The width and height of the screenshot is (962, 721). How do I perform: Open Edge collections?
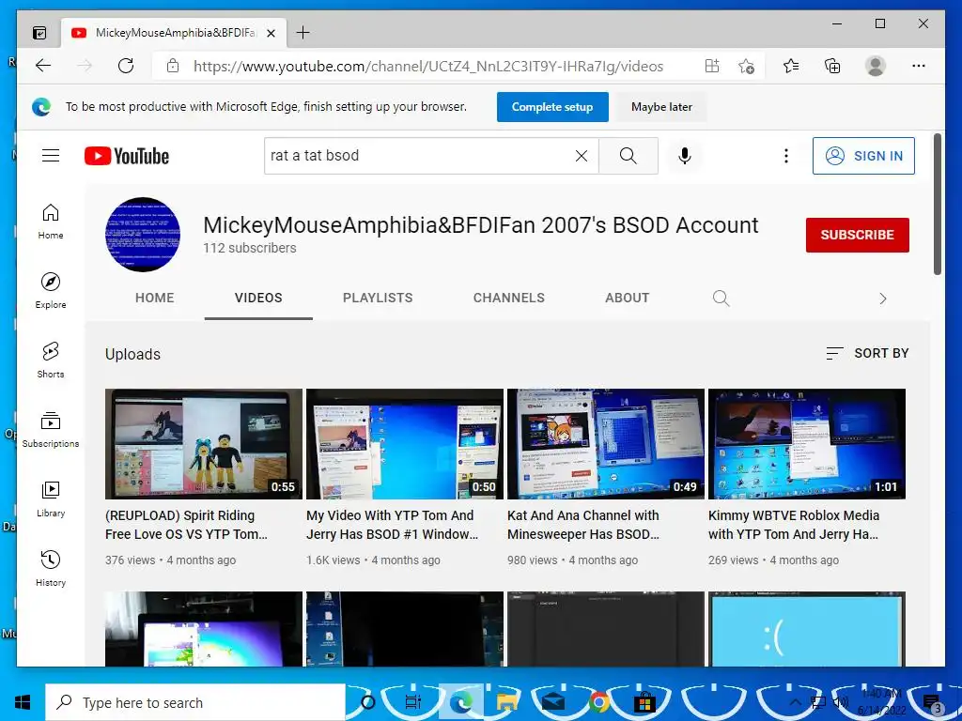pyautogui.click(x=832, y=66)
